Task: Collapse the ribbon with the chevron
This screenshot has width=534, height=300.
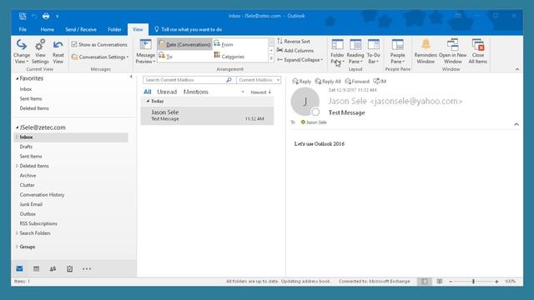Action: 517,69
